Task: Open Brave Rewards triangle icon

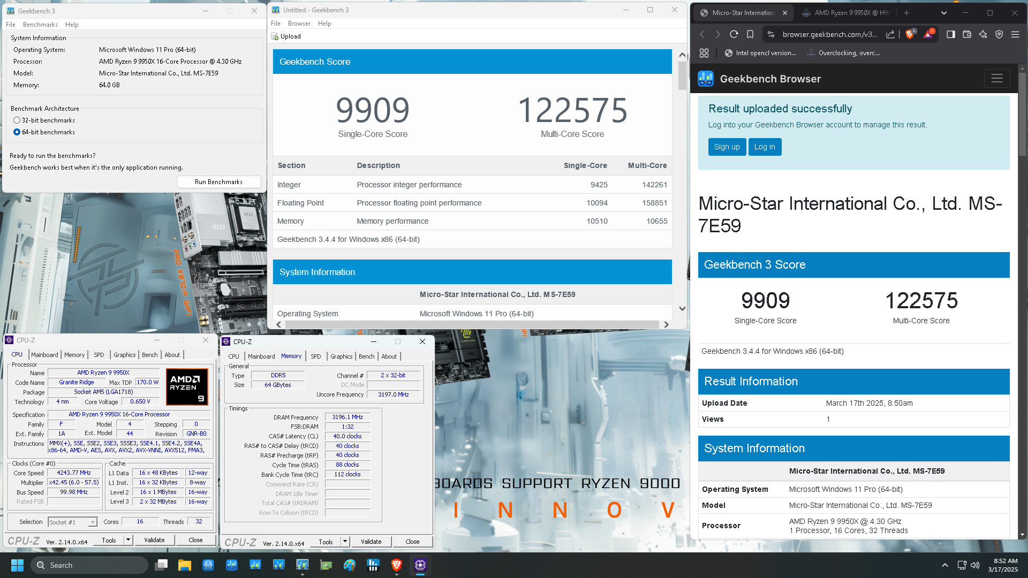Action: (x=928, y=34)
